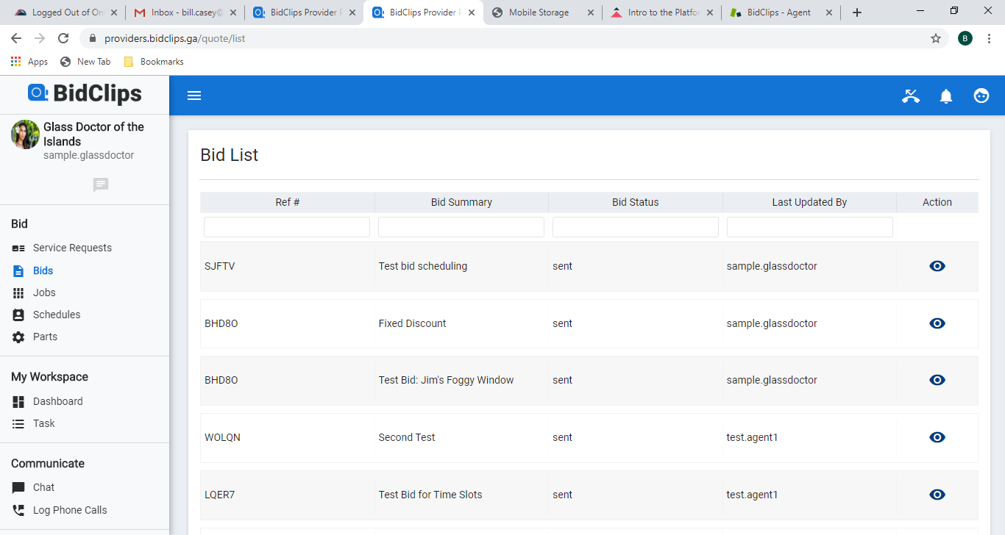Click the Bids document icon
The image size is (1005, 535).
click(x=18, y=271)
